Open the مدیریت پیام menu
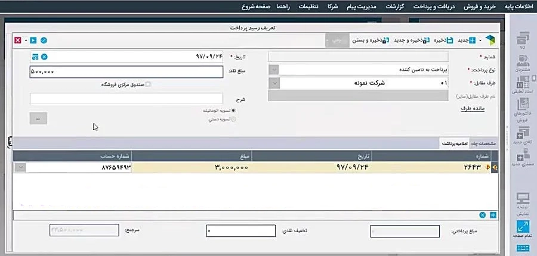The height and width of the screenshot is (256, 537). tap(360, 7)
